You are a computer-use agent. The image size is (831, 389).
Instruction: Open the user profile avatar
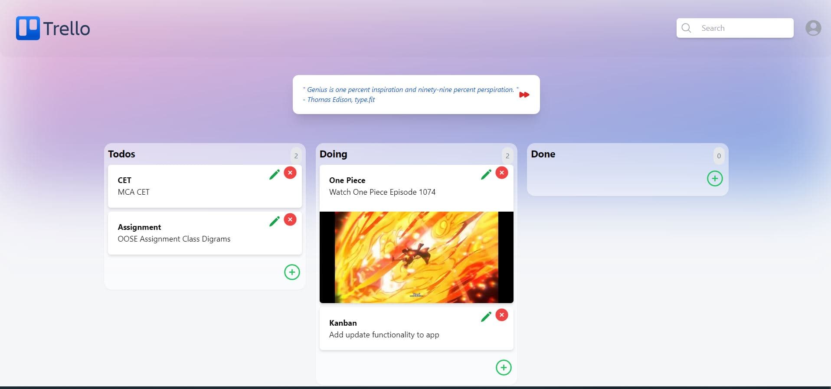pos(813,28)
